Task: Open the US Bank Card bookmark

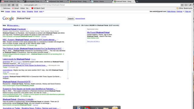Action: pyautogui.click(x=38, y=8)
